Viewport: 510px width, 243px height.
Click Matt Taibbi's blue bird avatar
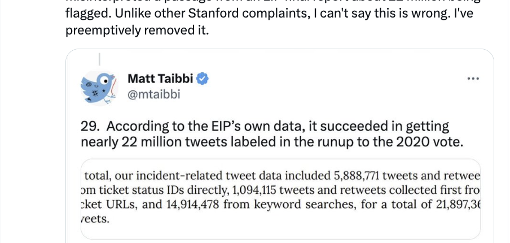[98, 88]
